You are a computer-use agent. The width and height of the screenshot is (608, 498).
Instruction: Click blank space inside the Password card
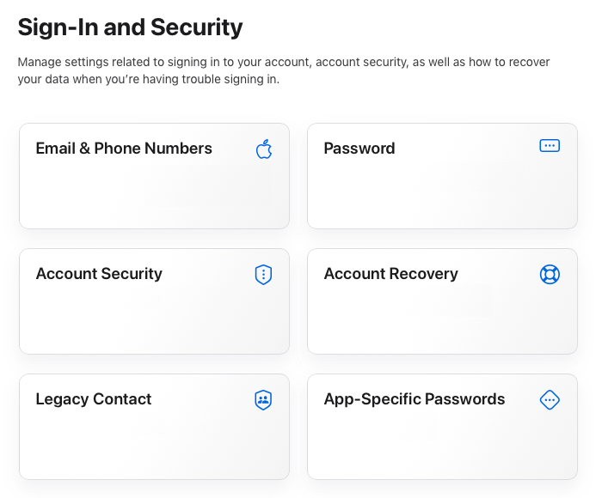tap(441, 196)
